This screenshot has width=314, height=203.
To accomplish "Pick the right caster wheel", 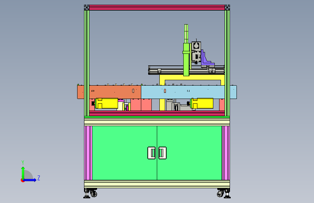I will coord(220,194).
